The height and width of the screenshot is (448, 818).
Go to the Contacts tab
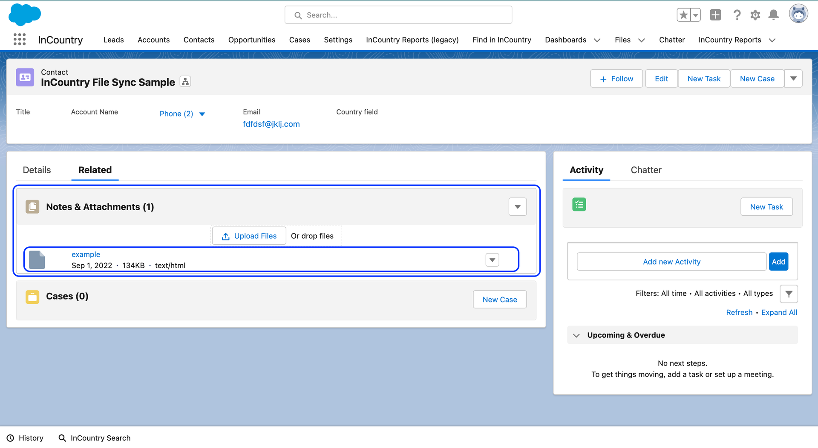[199, 40]
